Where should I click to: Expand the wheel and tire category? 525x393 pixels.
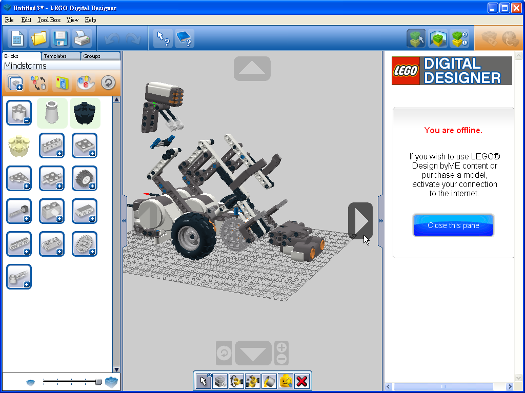tap(85, 178)
